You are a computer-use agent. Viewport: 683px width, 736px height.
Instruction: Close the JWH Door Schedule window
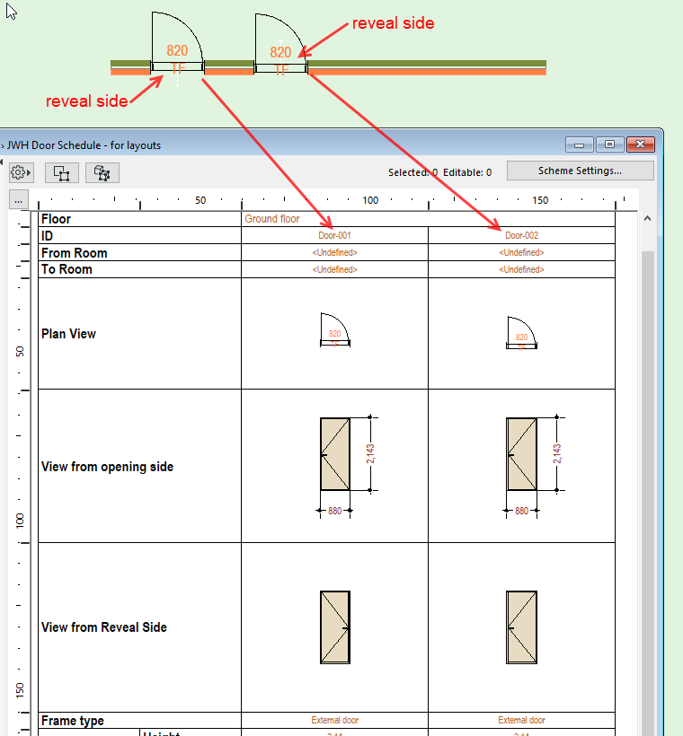640,145
